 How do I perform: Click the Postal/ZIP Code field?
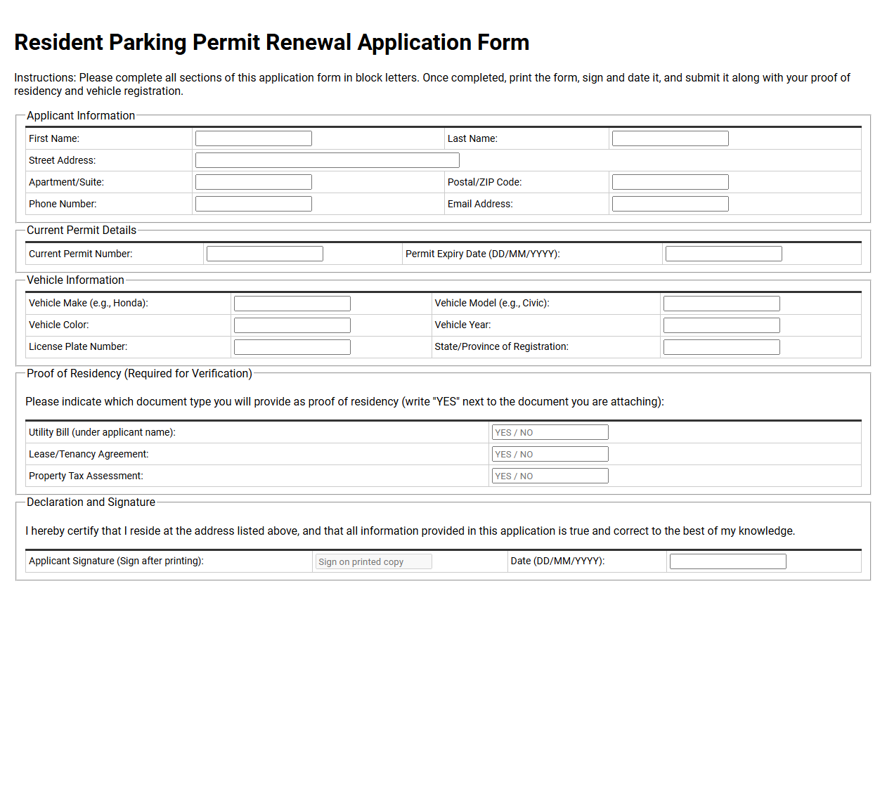click(671, 182)
